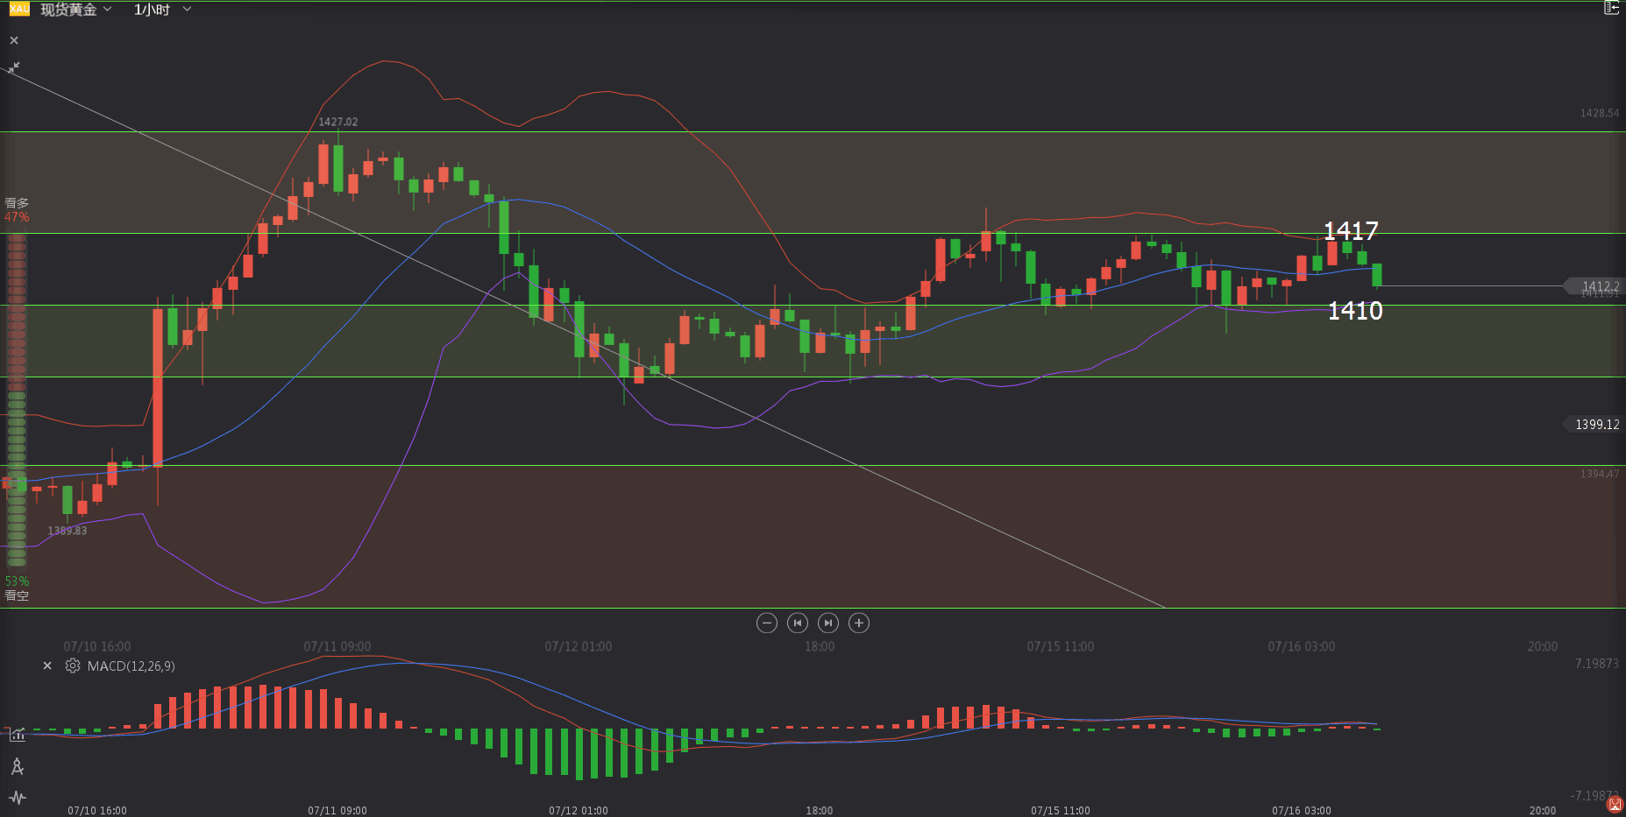
Task: Jump to first bar button
Action: tap(797, 623)
